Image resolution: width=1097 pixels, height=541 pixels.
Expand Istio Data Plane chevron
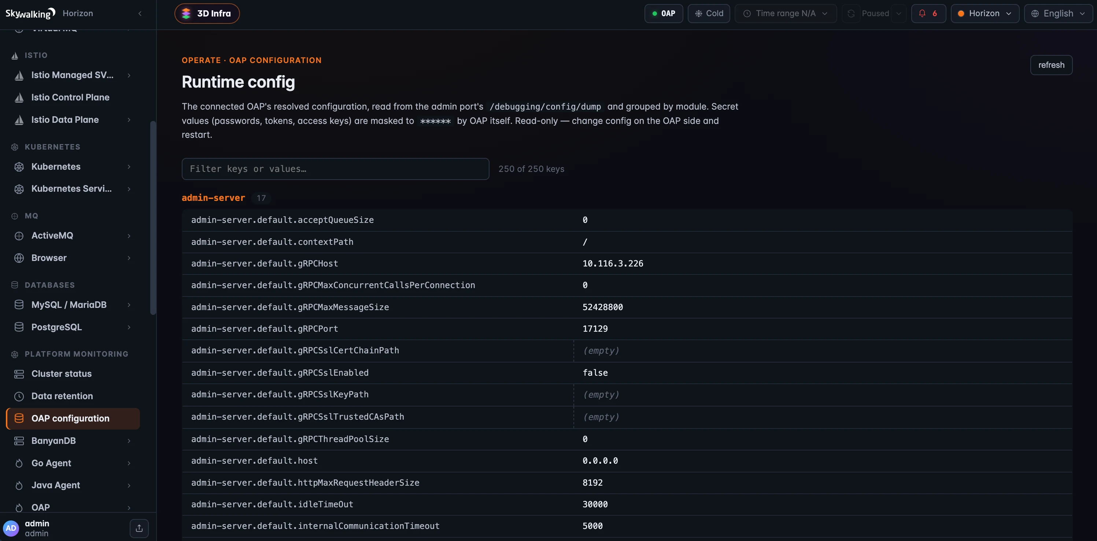(x=129, y=120)
